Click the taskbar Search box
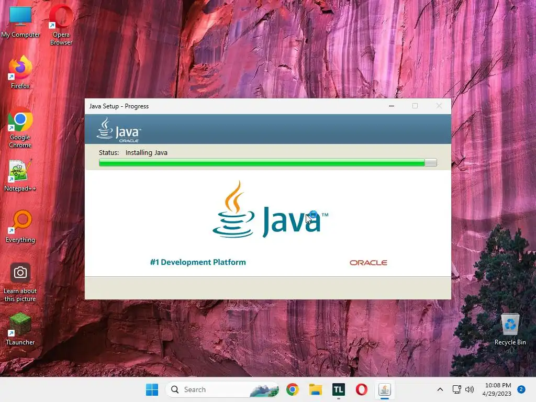Viewport: 536px width, 402px height. [x=222, y=389]
